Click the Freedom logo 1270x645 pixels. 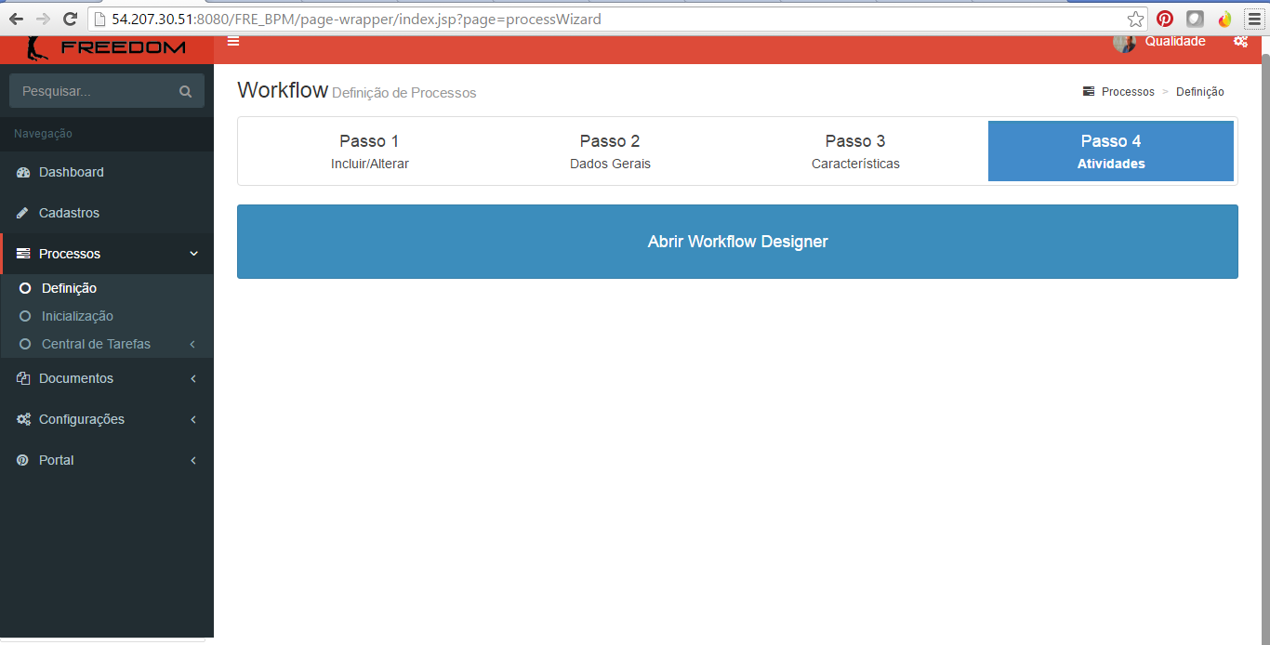(x=107, y=48)
